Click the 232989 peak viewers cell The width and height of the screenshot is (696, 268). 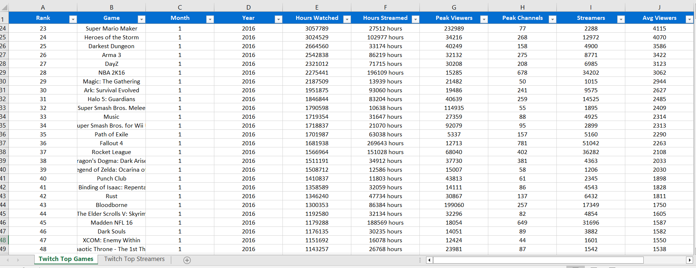pyautogui.click(x=454, y=28)
